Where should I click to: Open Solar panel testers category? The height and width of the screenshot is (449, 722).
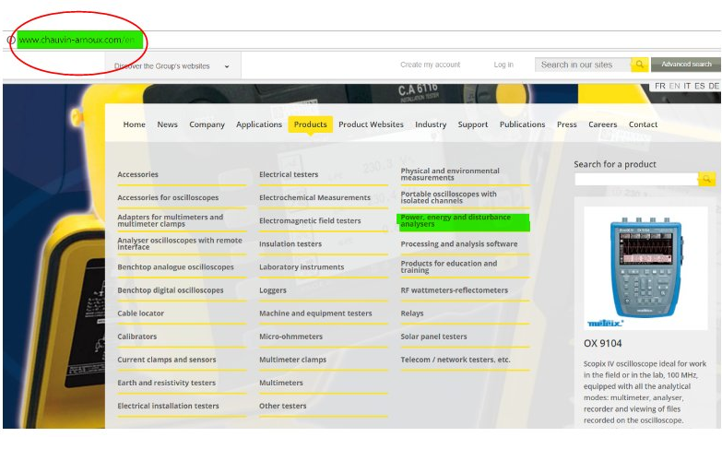point(433,337)
